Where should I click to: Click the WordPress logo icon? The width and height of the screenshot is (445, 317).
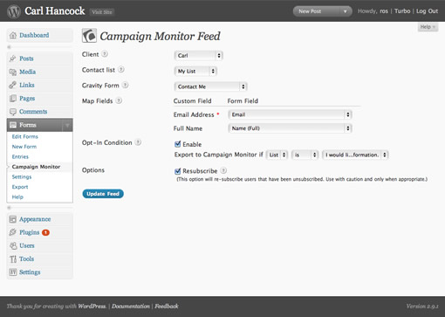click(14, 11)
